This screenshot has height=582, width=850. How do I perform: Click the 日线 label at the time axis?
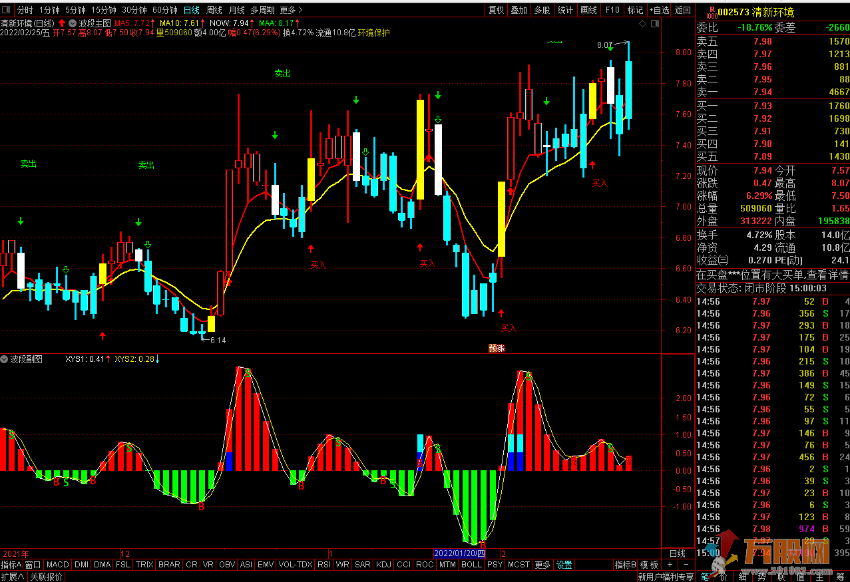point(677,553)
